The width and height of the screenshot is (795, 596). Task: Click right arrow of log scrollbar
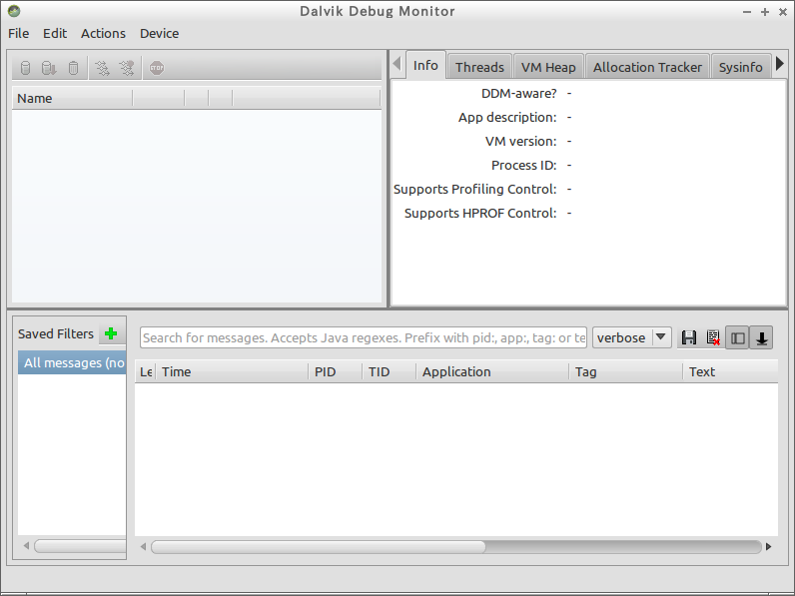[x=769, y=547]
